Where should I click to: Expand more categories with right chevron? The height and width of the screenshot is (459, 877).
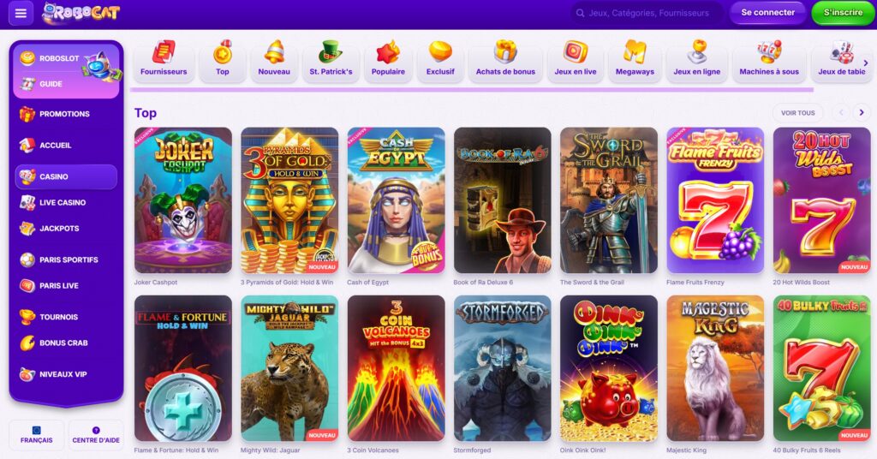[x=866, y=63]
